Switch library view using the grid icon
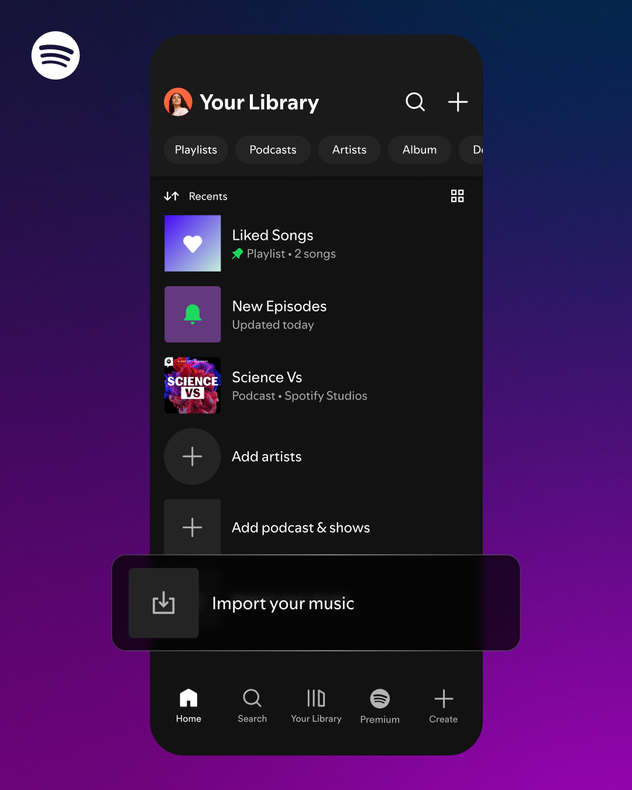 pos(457,196)
